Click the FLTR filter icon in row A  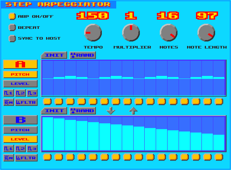tap(26, 102)
